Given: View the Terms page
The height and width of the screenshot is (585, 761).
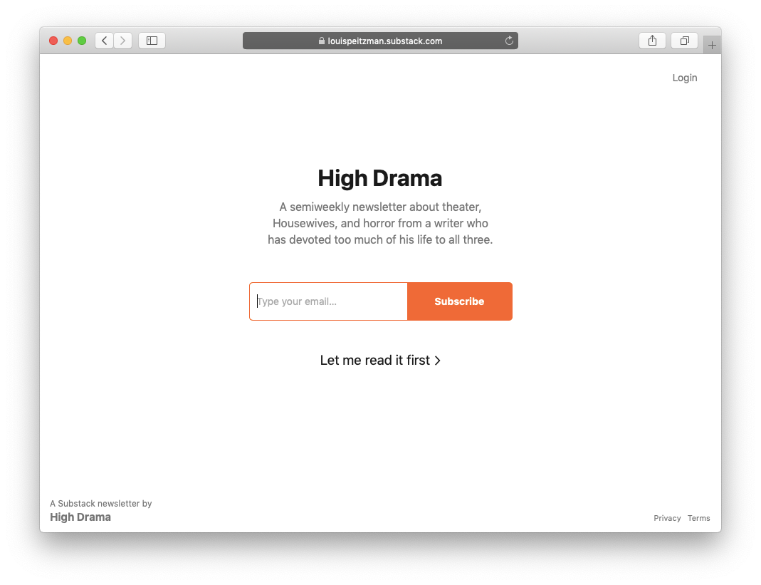Looking at the screenshot, I should click(x=698, y=518).
